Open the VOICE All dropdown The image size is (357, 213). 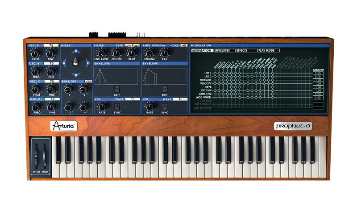coord(183,45)
